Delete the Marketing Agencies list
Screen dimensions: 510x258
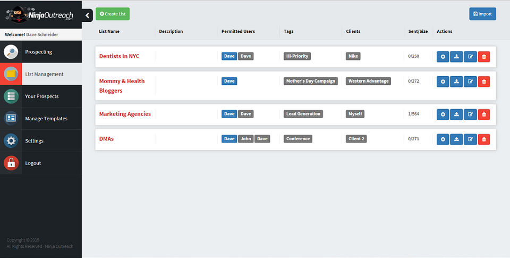click(484, 114)
